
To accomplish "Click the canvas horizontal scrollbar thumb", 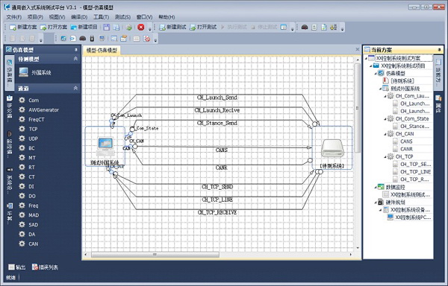I will click(155, 255).
